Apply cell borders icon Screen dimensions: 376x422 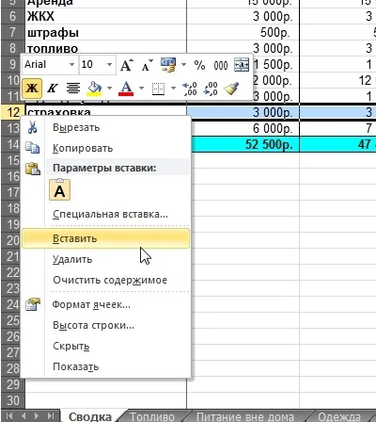(159, 88)
